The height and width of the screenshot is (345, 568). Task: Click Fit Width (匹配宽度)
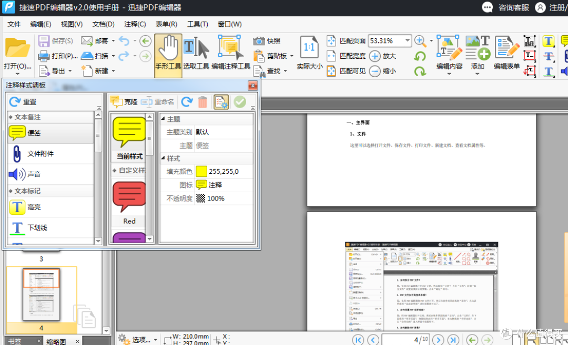pos(346,56)
